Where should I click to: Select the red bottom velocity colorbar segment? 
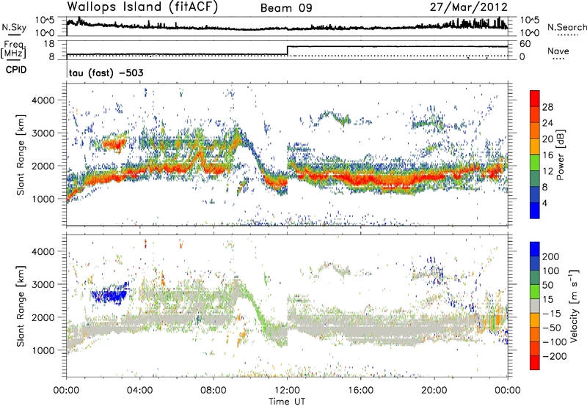(535, 363)
